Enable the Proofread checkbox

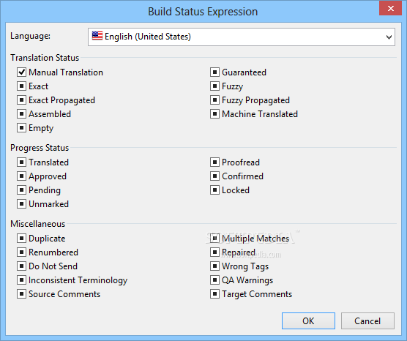[x=214, y=162]
